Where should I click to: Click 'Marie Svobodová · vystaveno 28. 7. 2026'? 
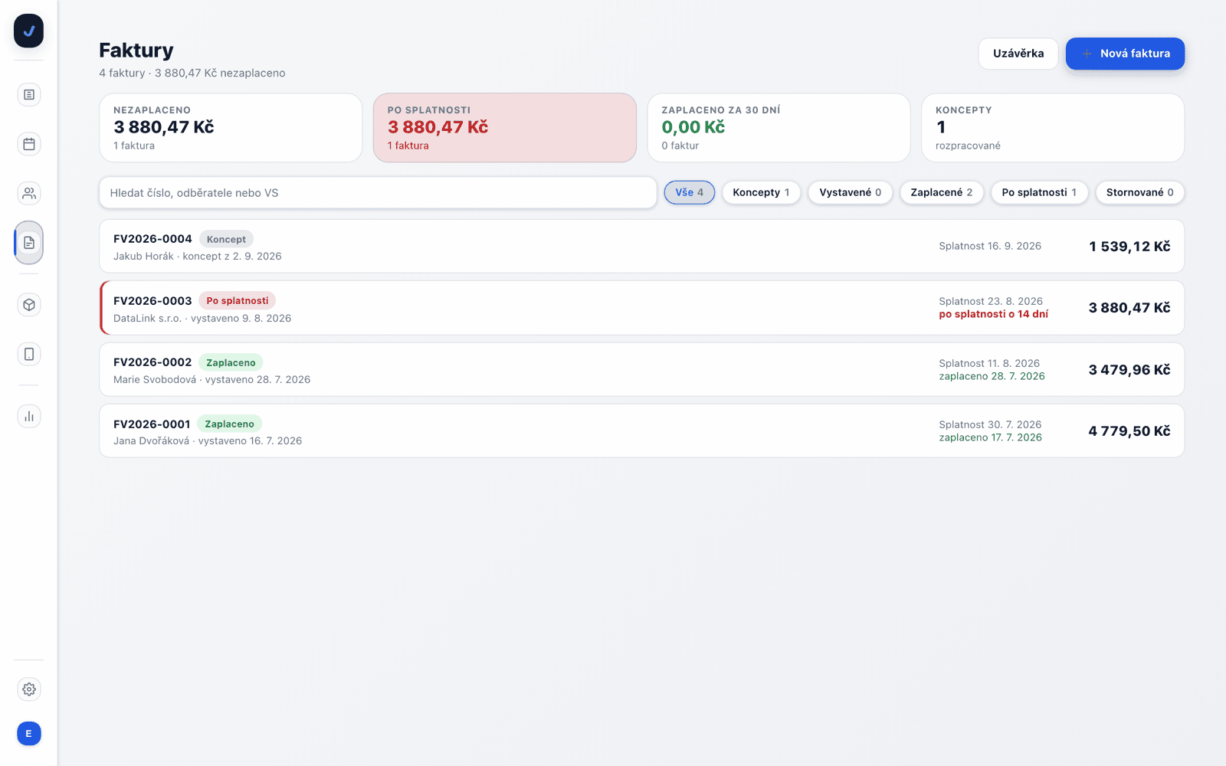[212, 379]
